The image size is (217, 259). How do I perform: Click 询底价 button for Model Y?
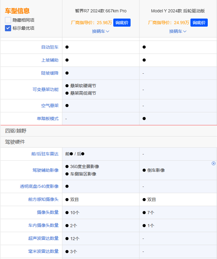tap(199, 23)
